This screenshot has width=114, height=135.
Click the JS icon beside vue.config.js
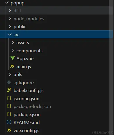pyautogui.click(x=9, y=130)
